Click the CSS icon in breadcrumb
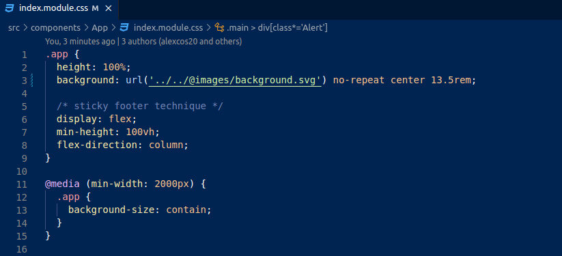 (124, 27)
